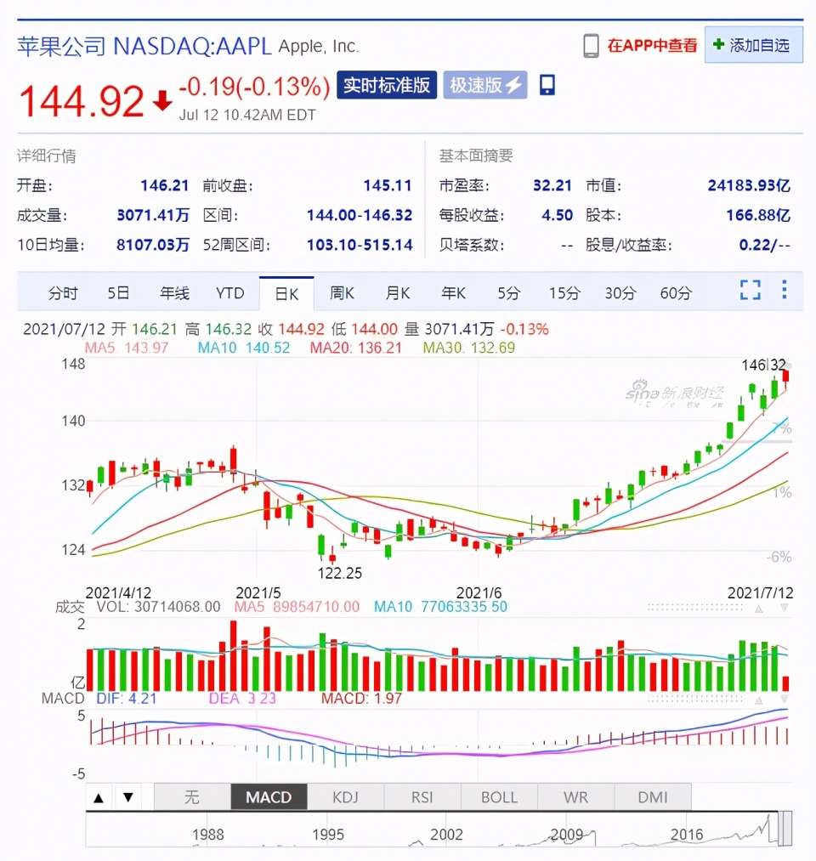
Task: Click the 2002 label on the timeline
Action: (446, 835)
